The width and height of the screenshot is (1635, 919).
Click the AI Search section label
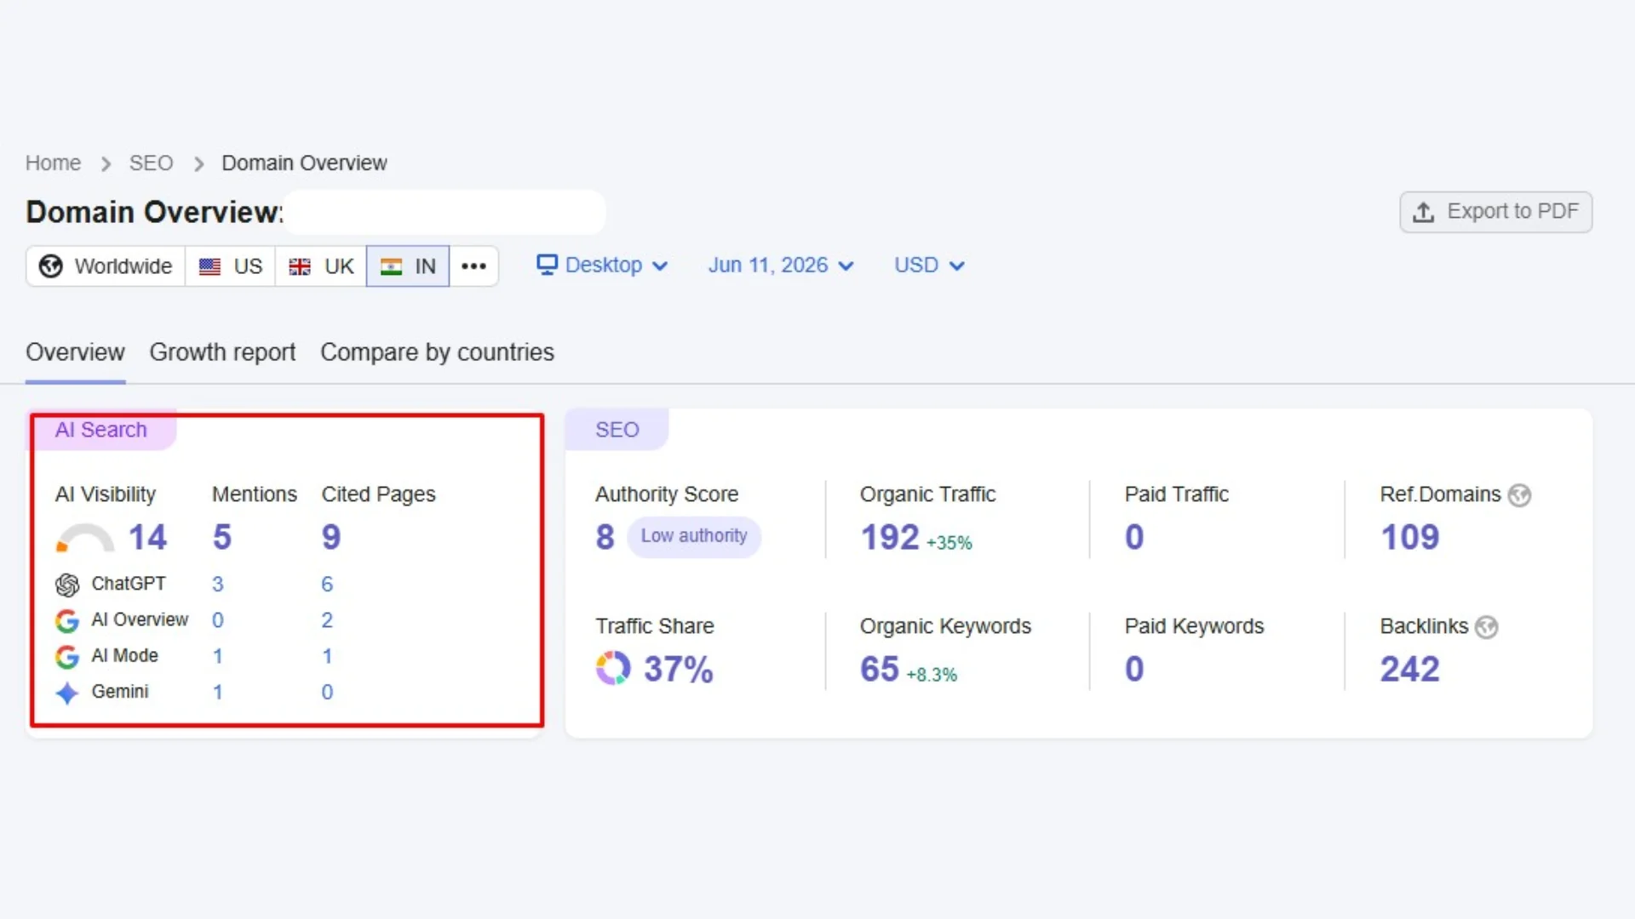tap(101, 430)
